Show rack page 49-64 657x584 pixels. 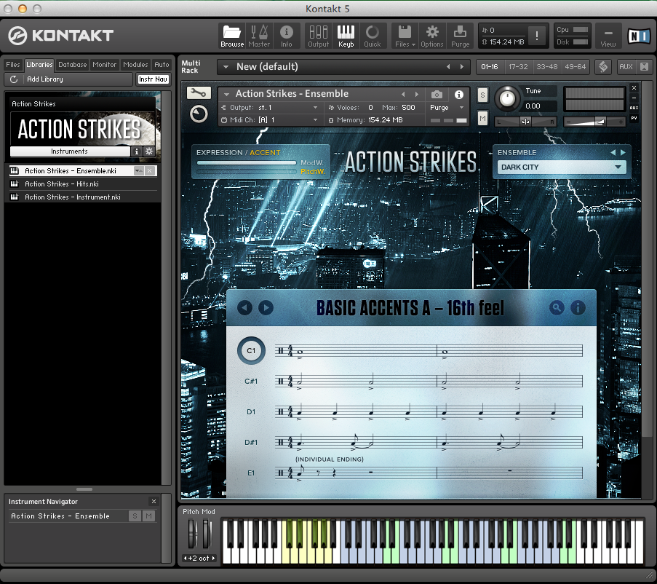(576, 67)
